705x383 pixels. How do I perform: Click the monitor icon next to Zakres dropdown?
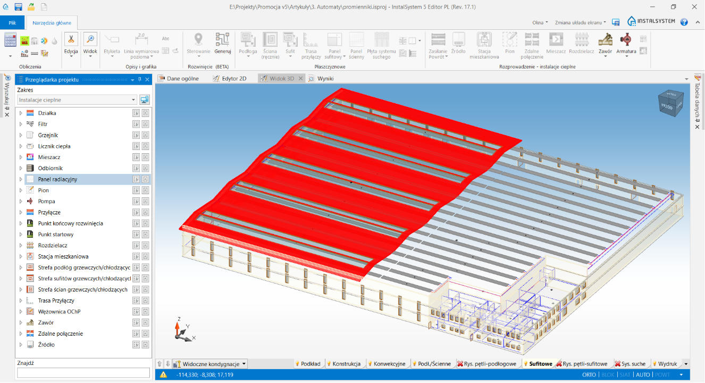[145, 99]
